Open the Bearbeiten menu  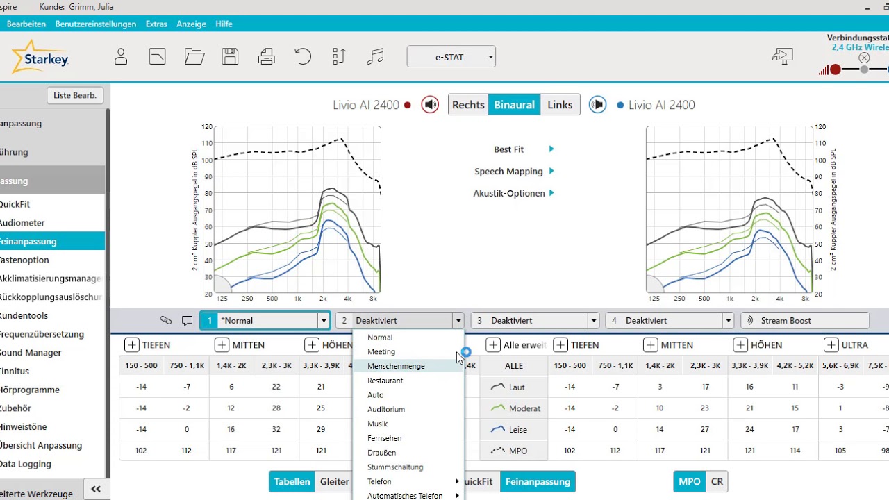point(26,24)
